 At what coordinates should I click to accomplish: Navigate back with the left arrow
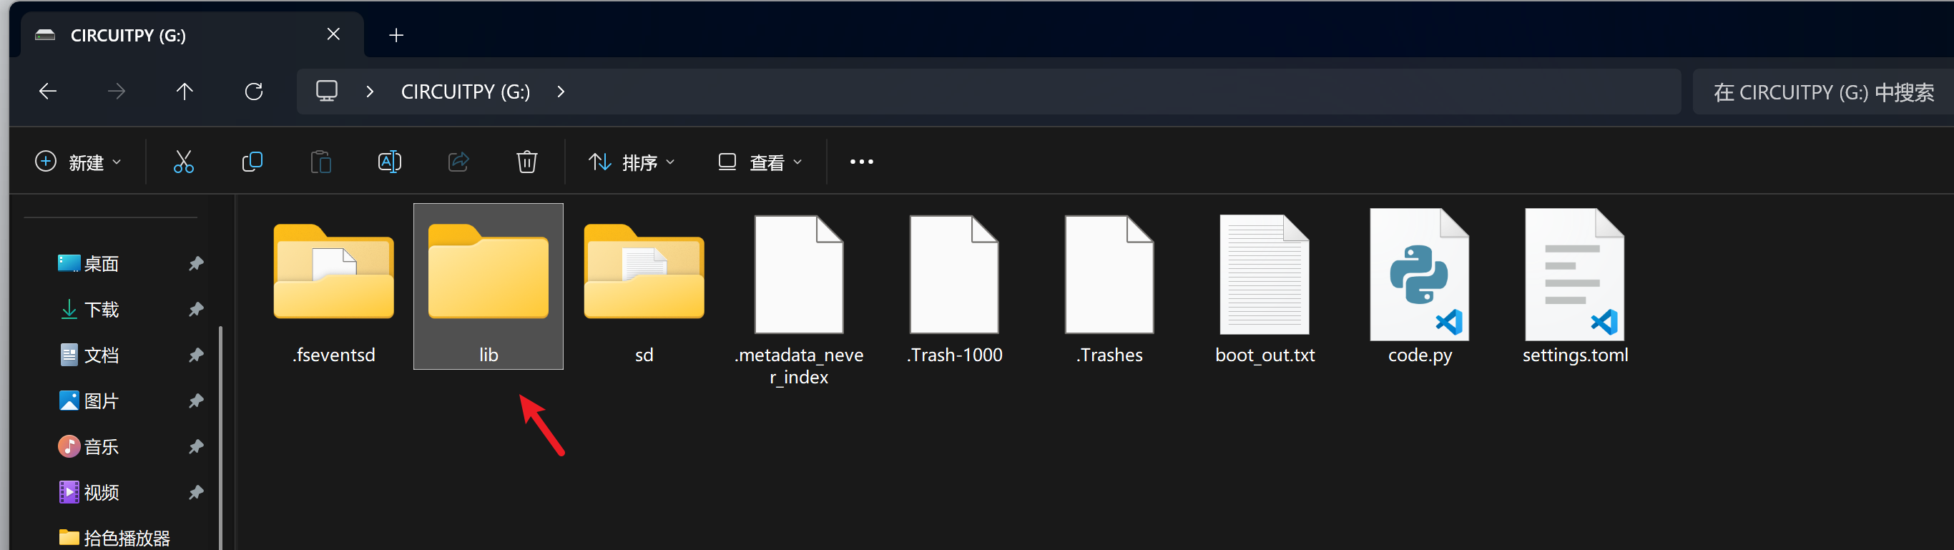[x=48, y=92]
